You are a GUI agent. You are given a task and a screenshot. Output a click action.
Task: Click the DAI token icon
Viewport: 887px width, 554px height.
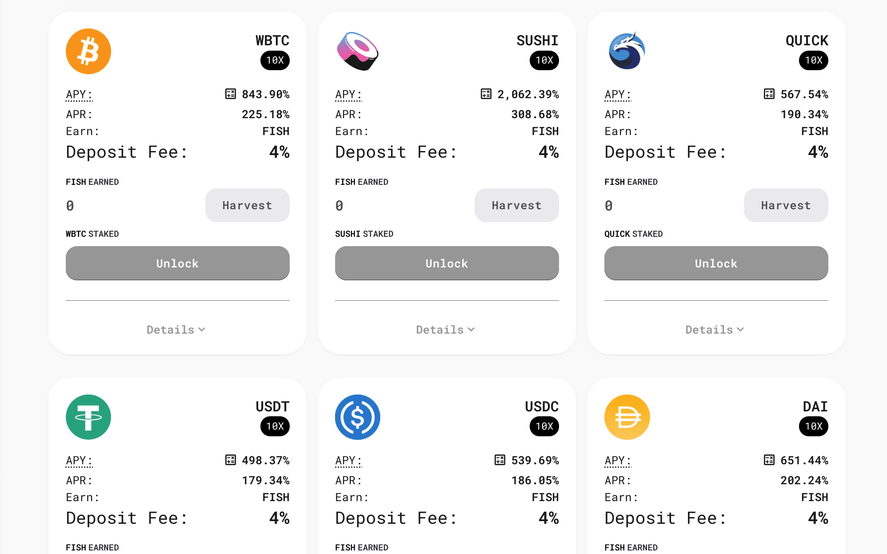coord(627,417)
